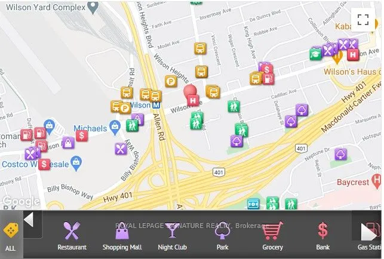Filter map by Bank category
Image resolution: width=384 pixels, height=259 pixels.
click(322, 236)
